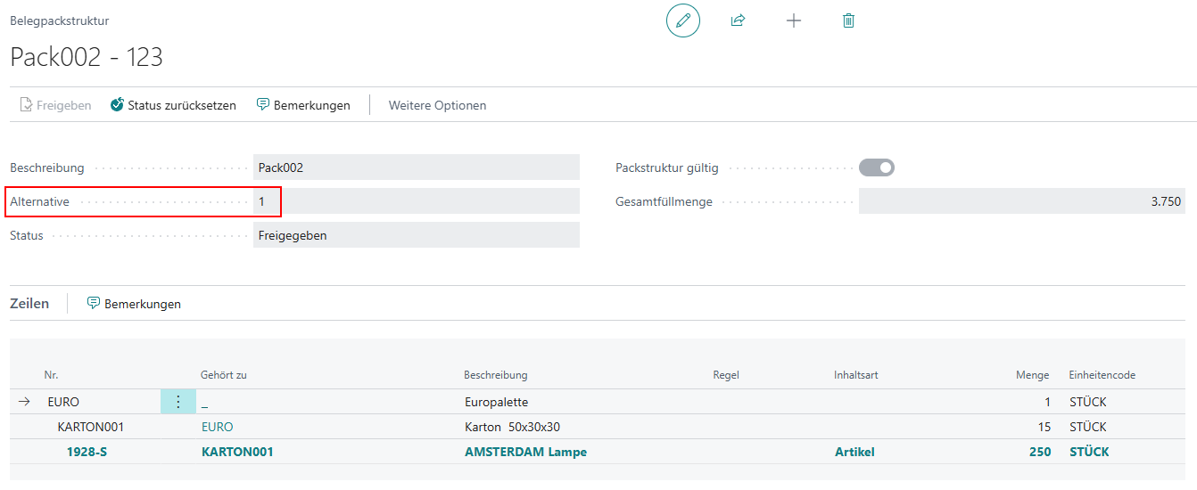Screen dimensions: 1197x490
Task: Click the Status zurücksetzen icon
Action: [117, 105]
